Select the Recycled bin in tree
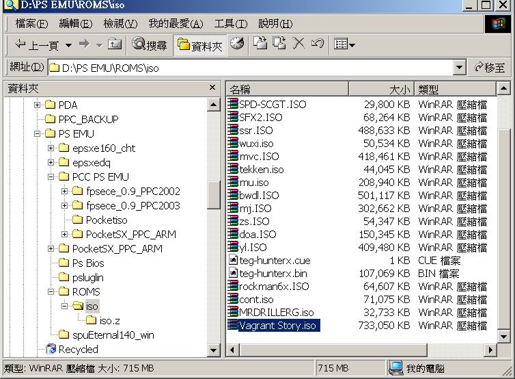Image resolution: width=515 pixels, height=379 pixels. (78, 350)
